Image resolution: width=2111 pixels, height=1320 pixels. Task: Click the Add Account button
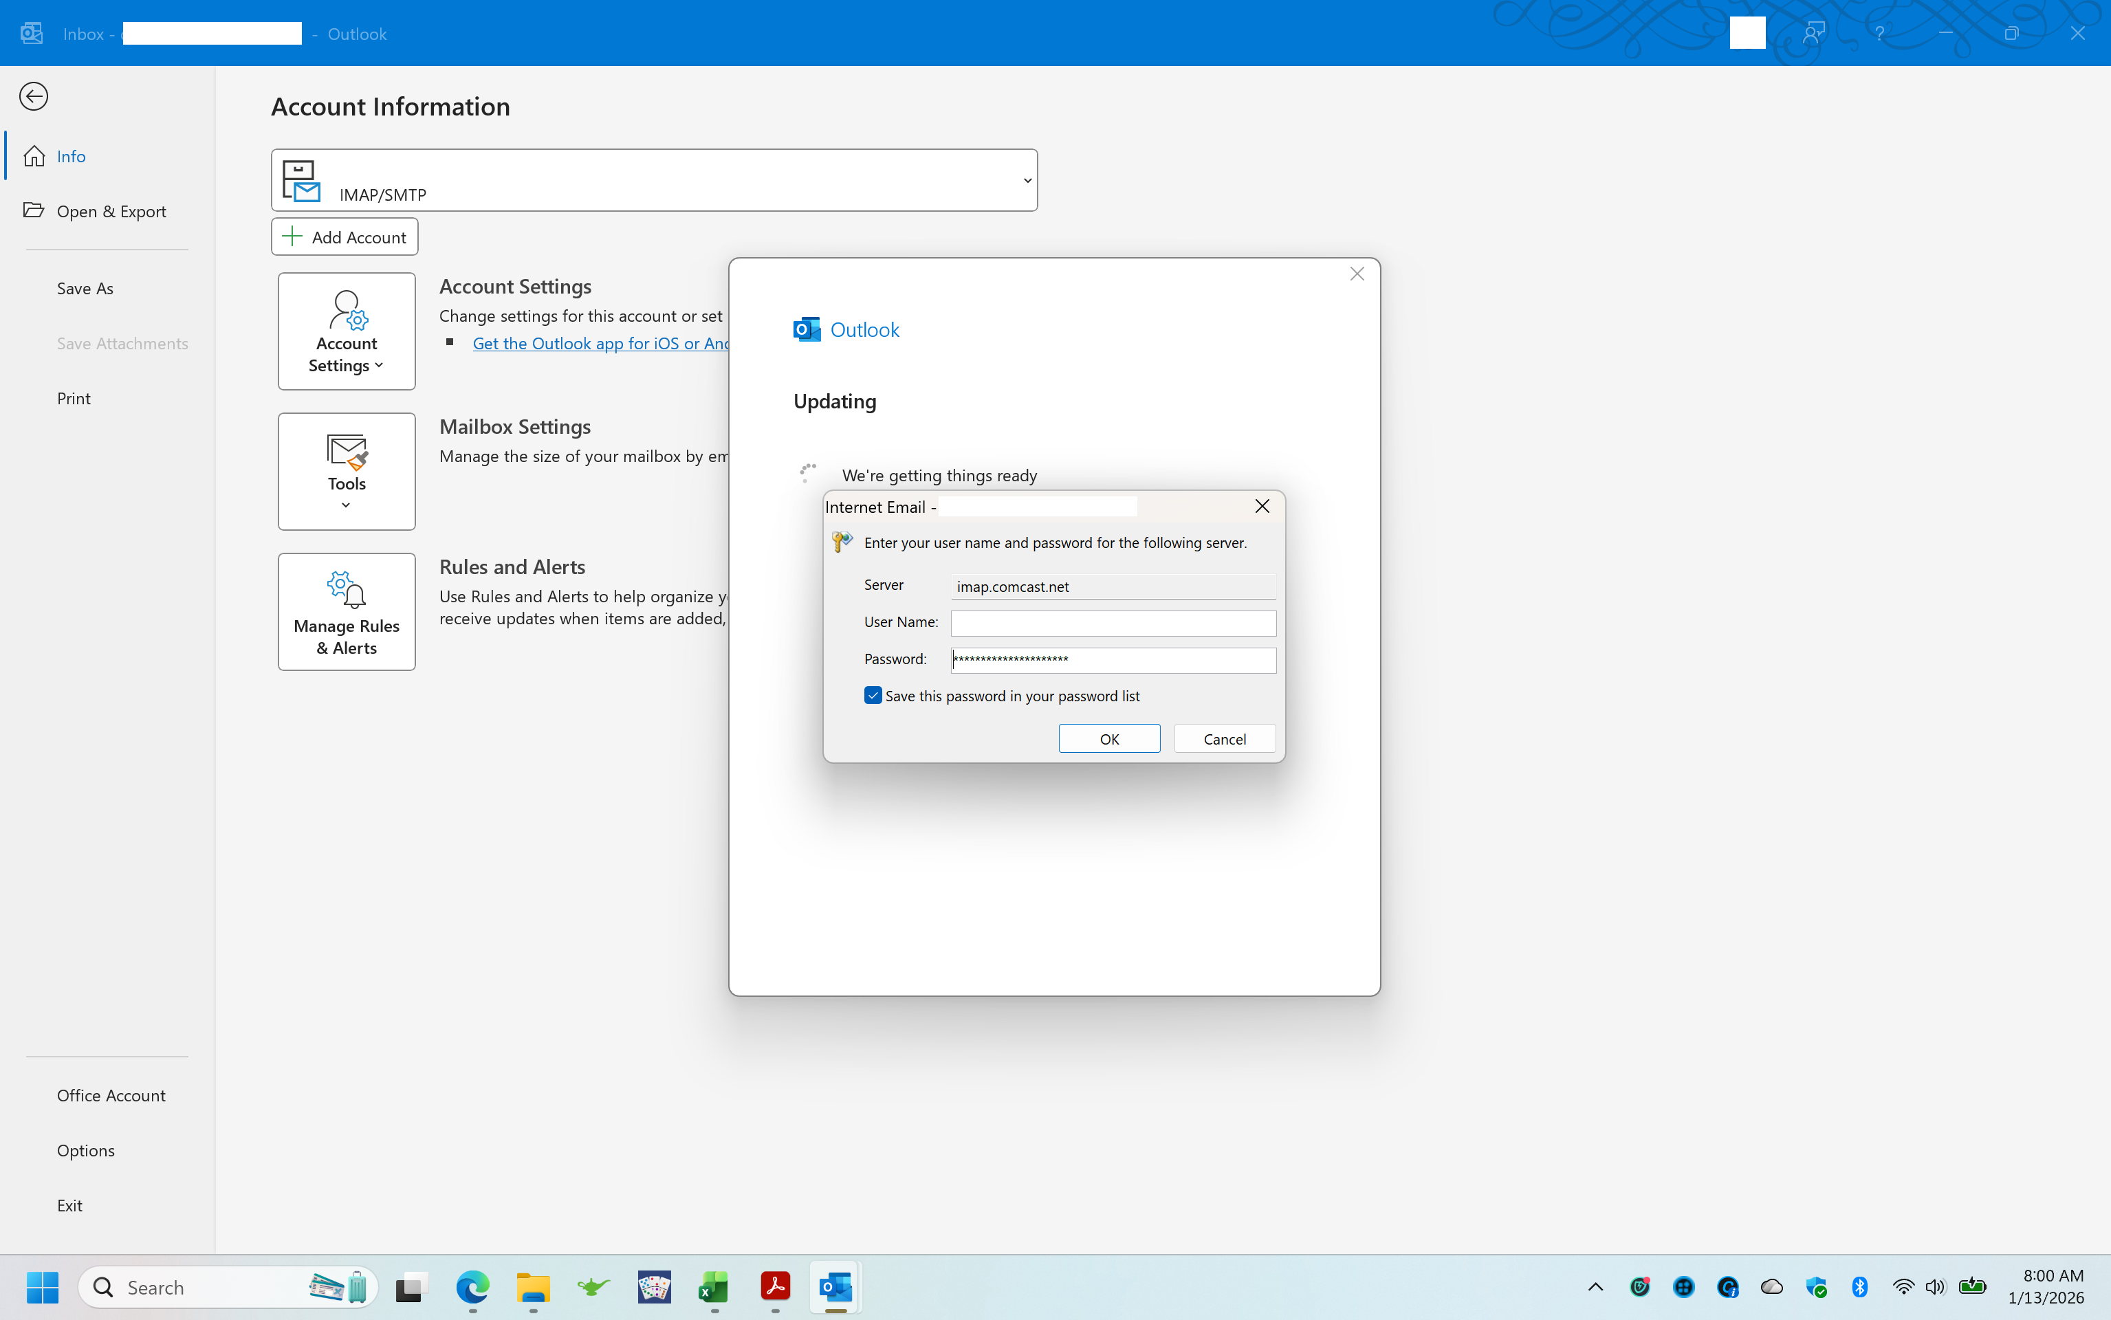345,236
